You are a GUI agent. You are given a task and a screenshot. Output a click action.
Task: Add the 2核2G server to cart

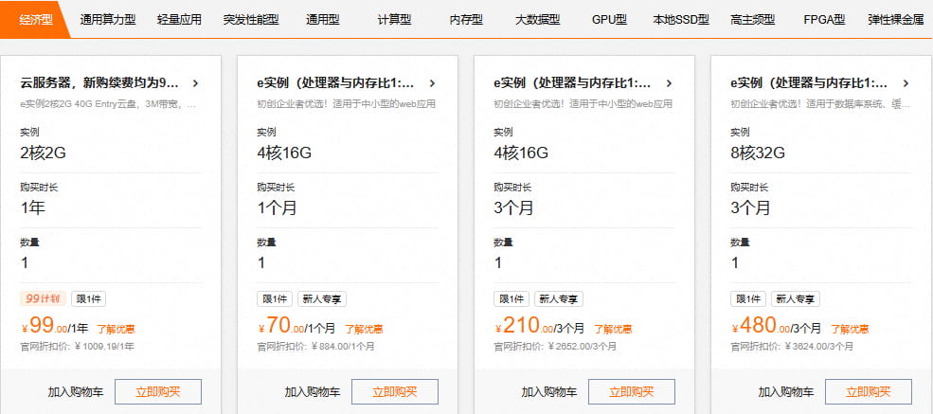pos(74,391)
